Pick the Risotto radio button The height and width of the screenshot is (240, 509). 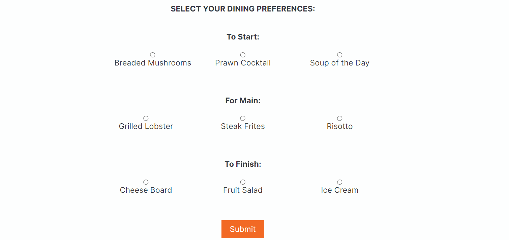pyautogui.click(x=340, y=118)
